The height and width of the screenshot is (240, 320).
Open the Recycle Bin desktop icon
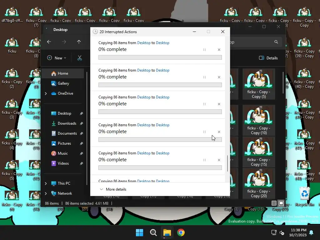pos(304,197)
